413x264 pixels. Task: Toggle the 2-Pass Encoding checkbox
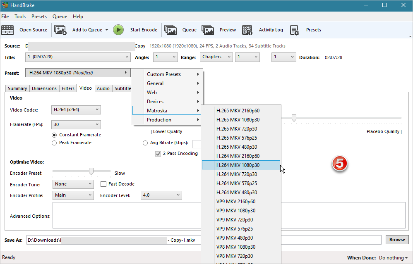point(158,154)
